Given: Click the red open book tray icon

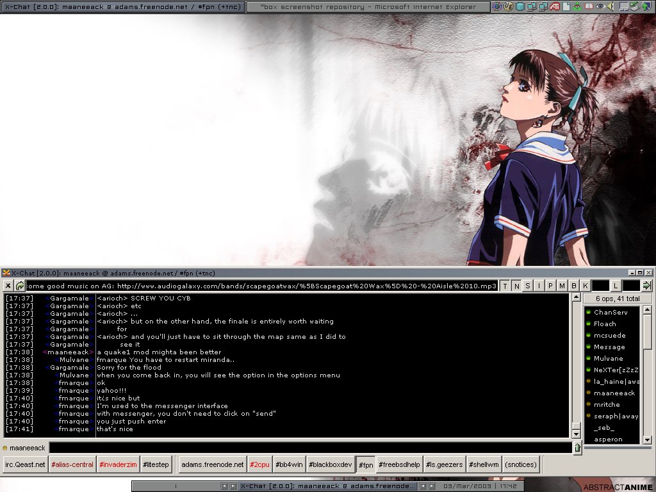Looking at the screenshot, I should [589, 6].
